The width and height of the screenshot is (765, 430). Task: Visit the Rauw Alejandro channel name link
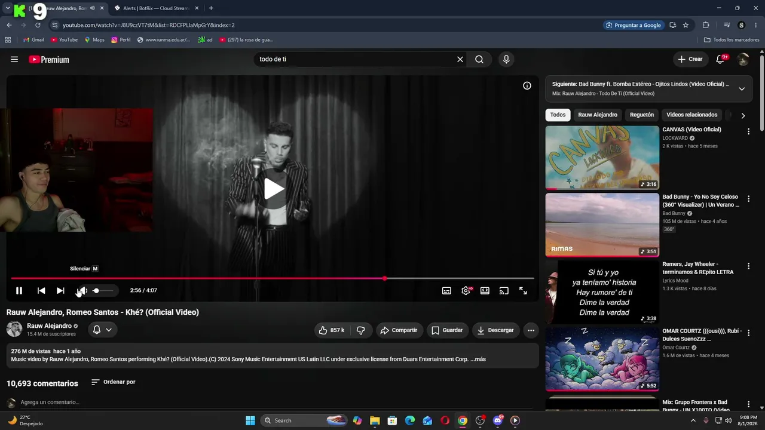coord(49,326)
